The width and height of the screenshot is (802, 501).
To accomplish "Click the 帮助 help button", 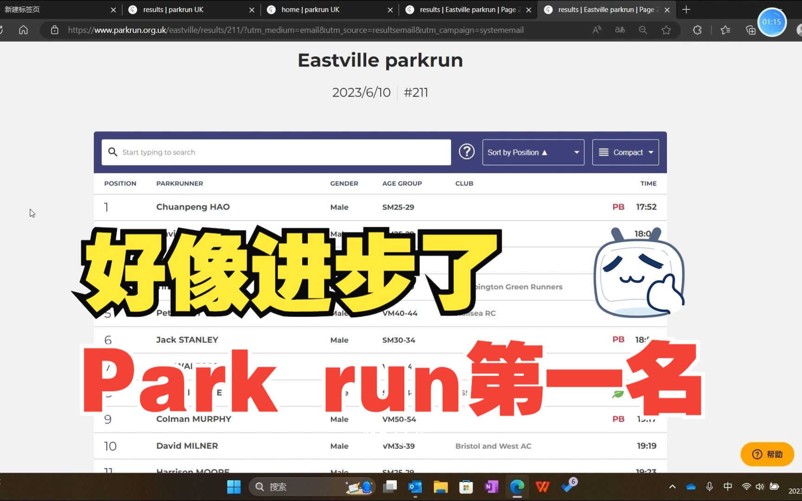I will pos(767,454).
